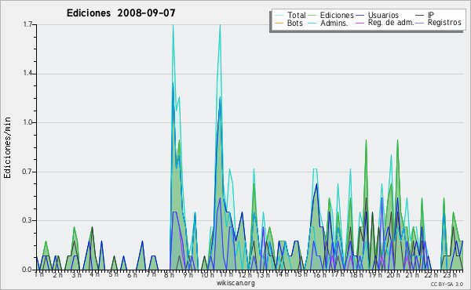Click the "16 h" x-axis tick label
Screen dimensions: 471x290
pos(319,274)
